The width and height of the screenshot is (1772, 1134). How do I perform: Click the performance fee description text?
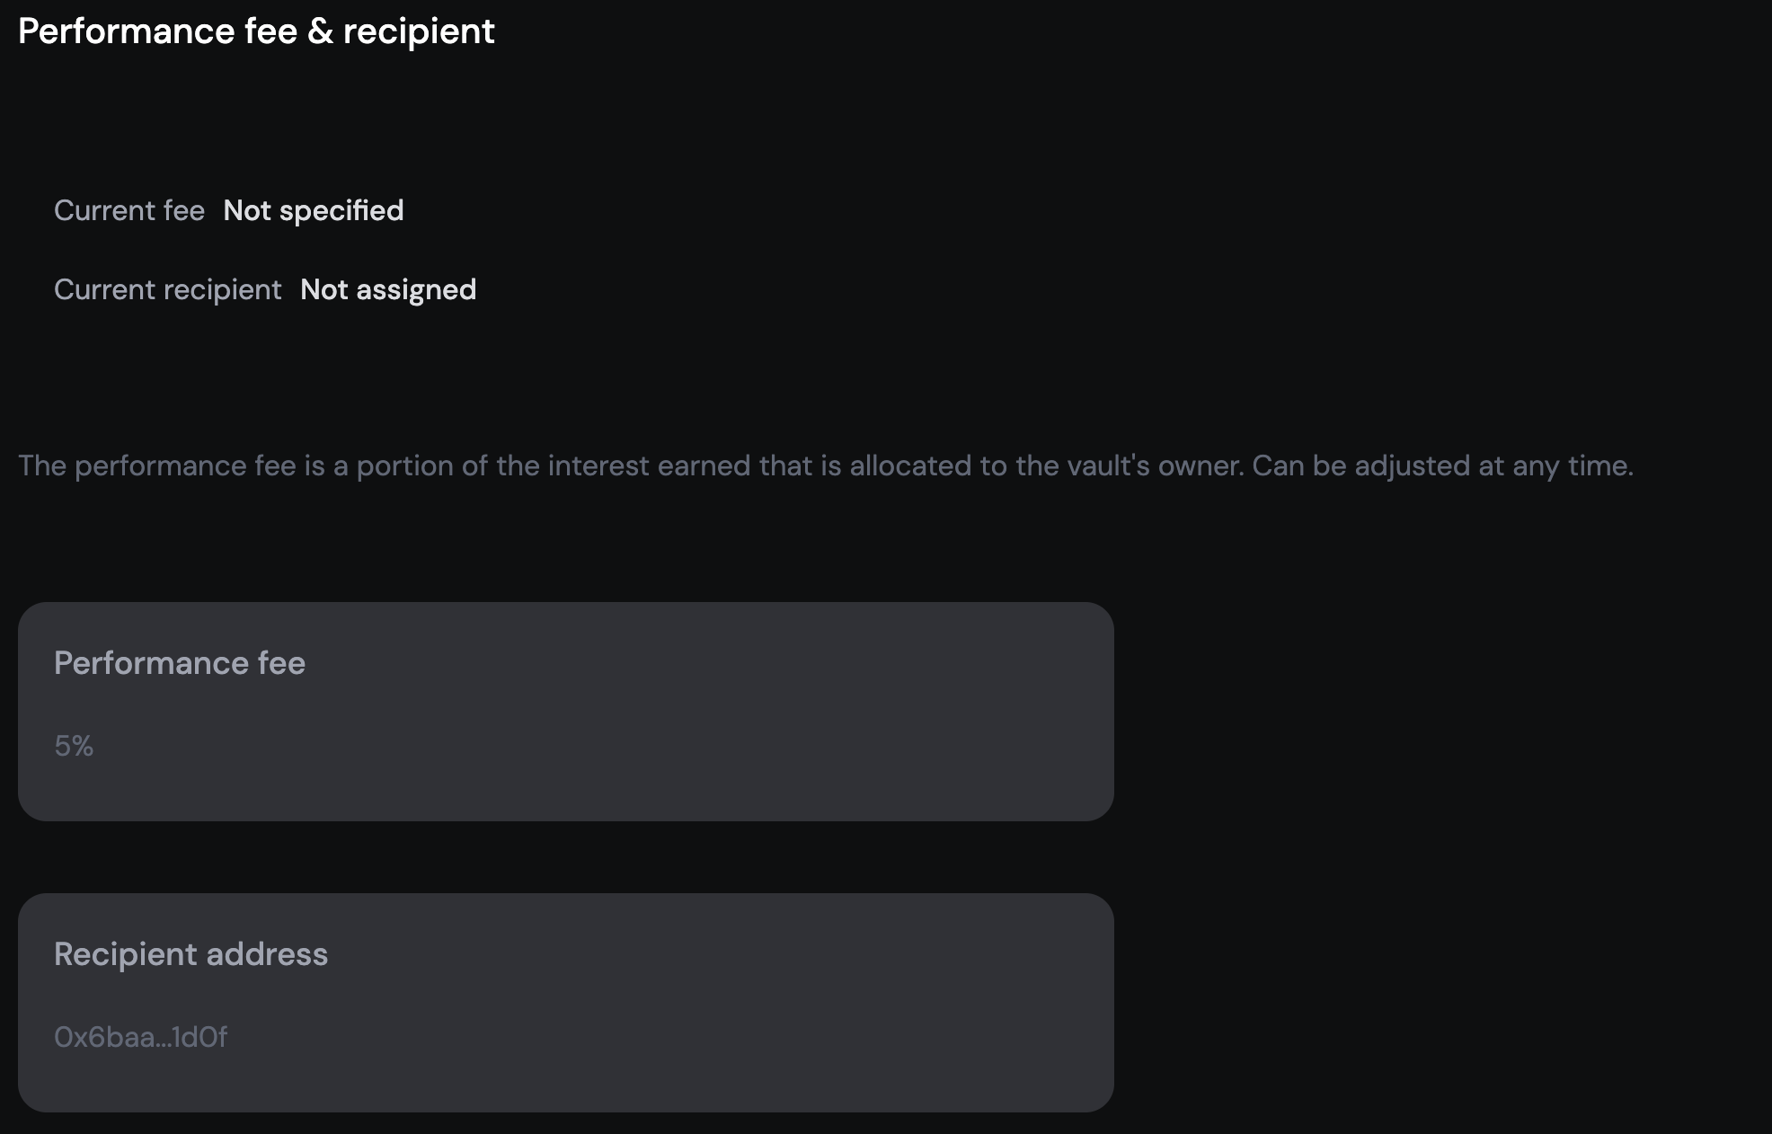coord(824,465)
